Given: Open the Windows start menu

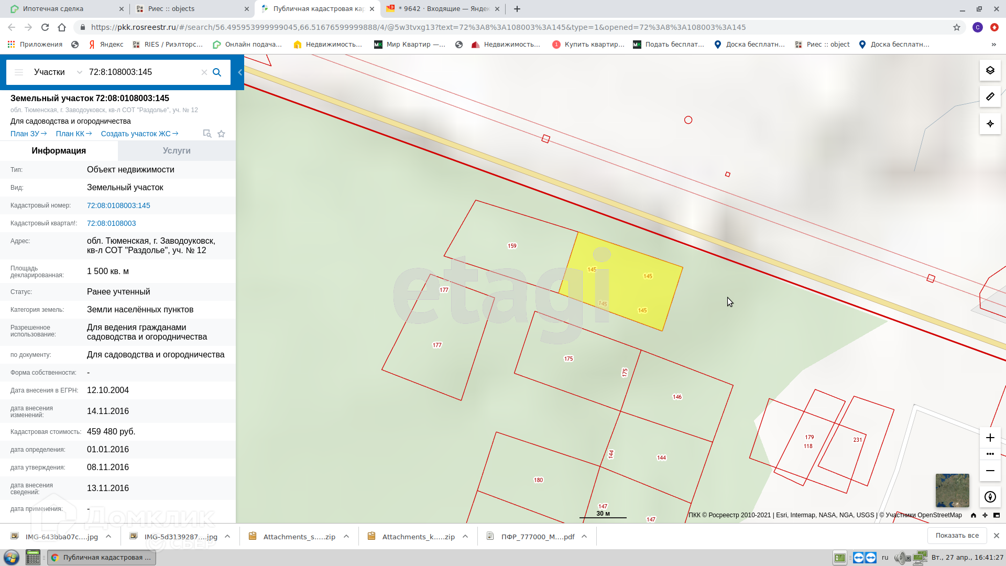Looking at the screenshot, I should pos(12,557).
